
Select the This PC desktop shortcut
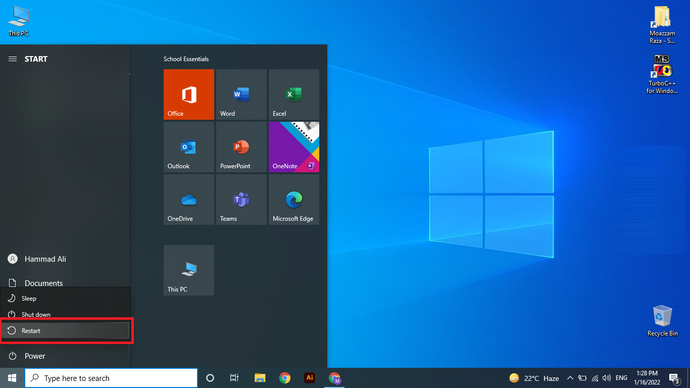18,21
